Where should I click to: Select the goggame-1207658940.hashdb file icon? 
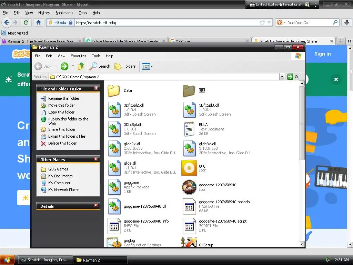pos(189,206)
